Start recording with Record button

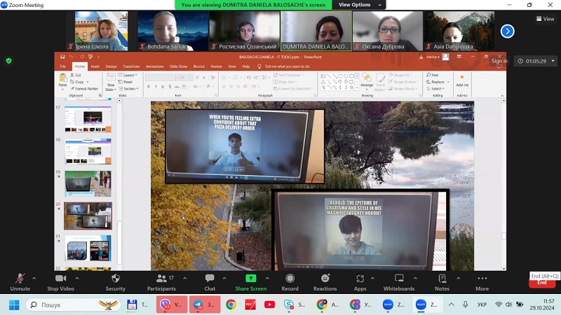290,282
